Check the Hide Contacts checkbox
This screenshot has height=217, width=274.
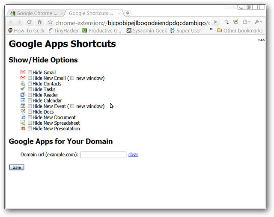(x=30, y=83)
